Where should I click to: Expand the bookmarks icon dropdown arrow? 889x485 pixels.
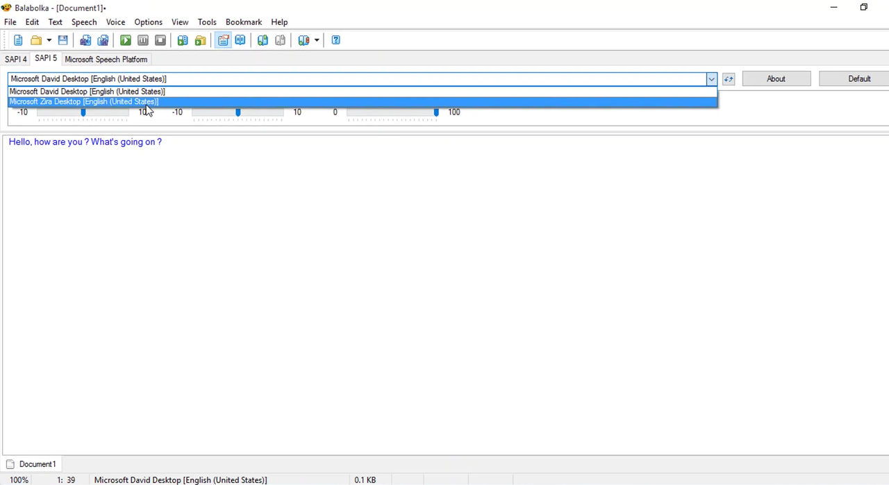pyautogui.click(x=317, y=40)
